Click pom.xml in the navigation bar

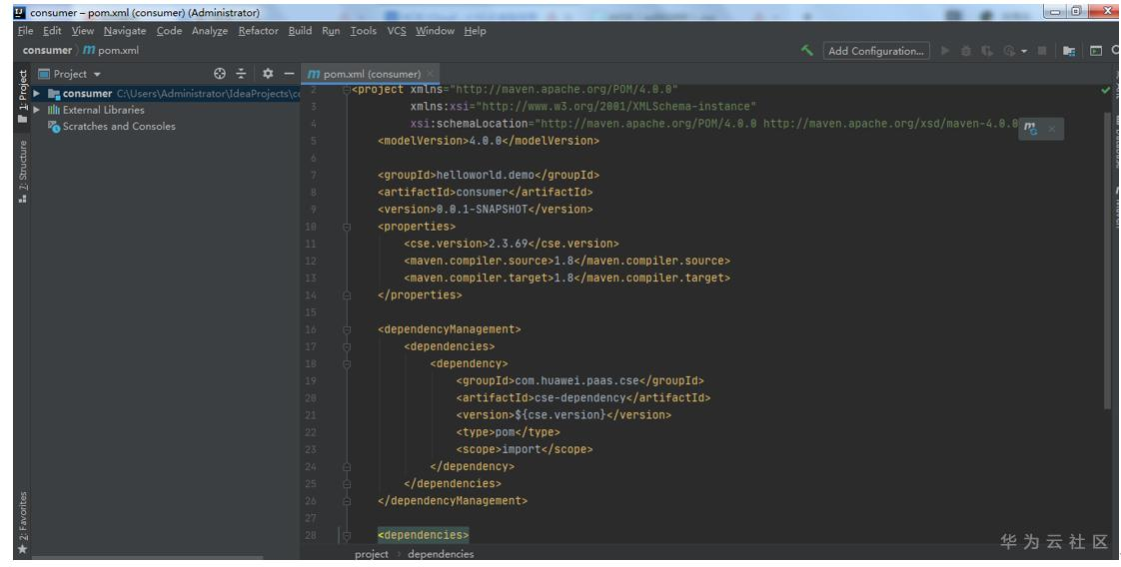click(x=118, y=50)
